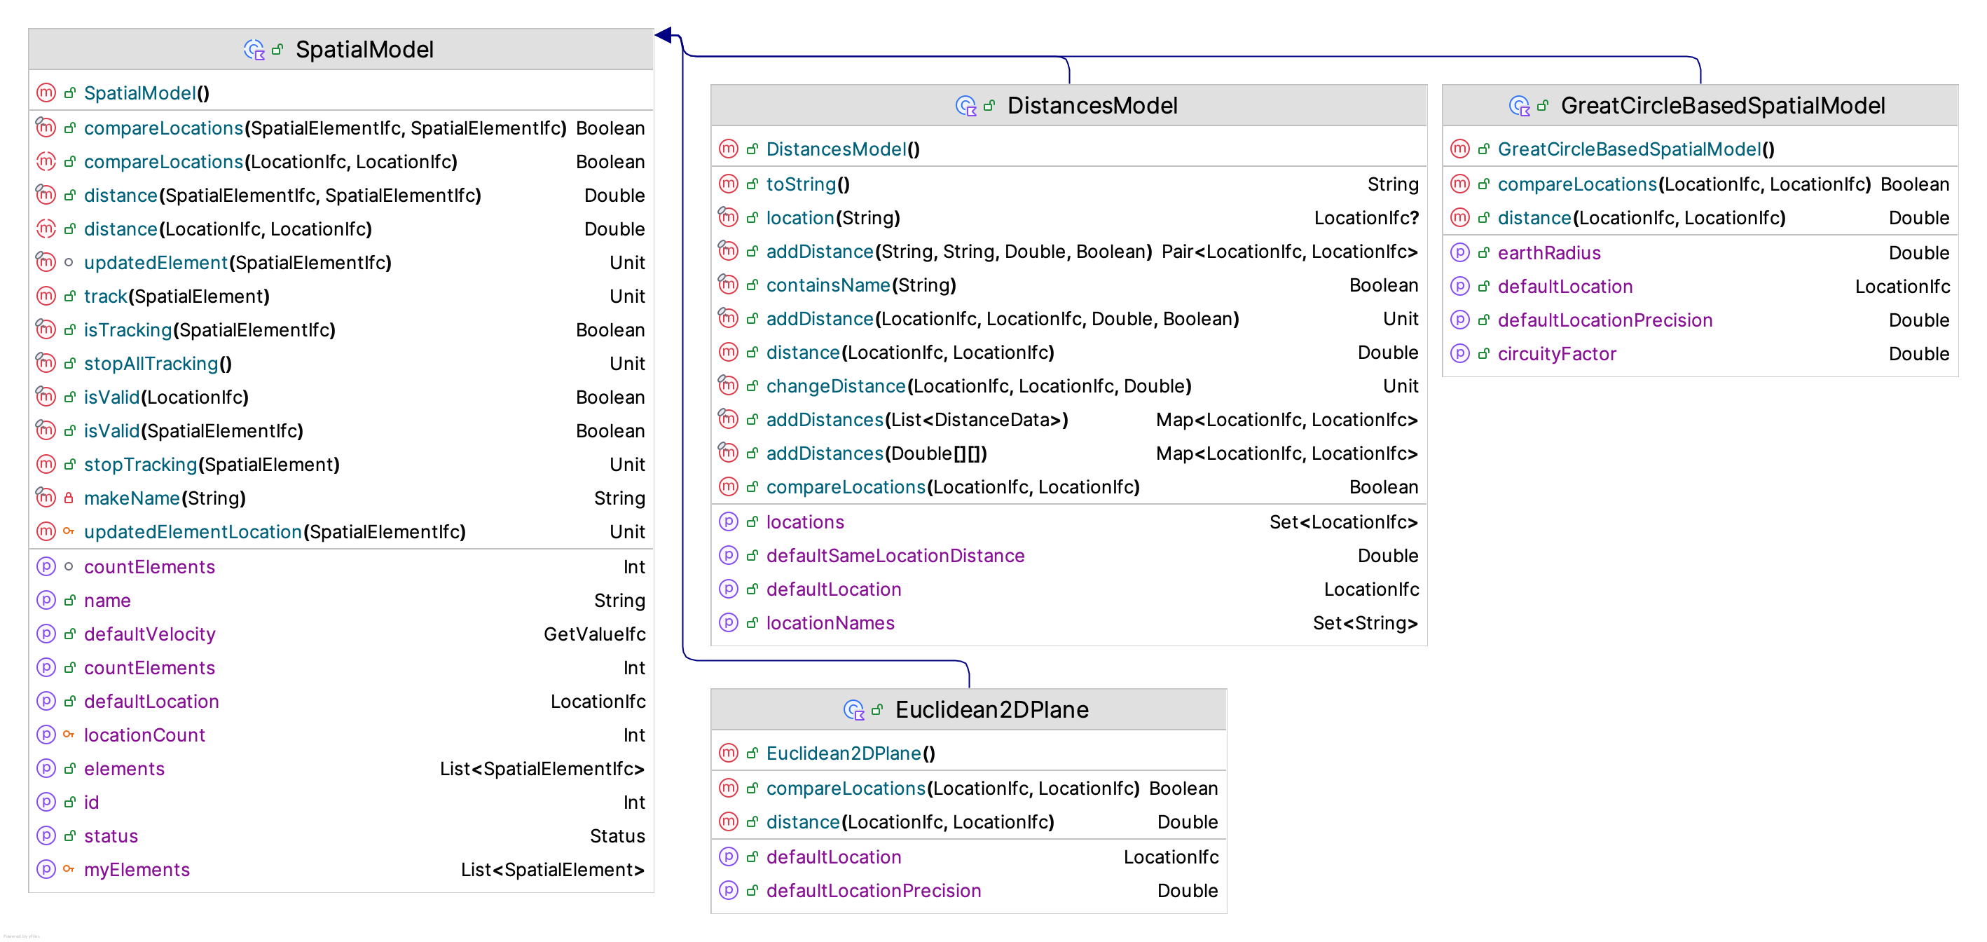Click the class icon beside Euclidean2DPlane title
Viewport: 1987px width, 942px height.
pyautogui.click(x=853, y=710)
